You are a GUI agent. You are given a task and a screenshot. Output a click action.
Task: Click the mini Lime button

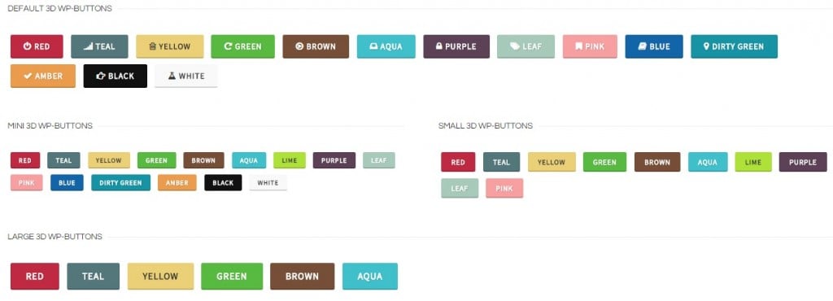[x=290, y=160]
